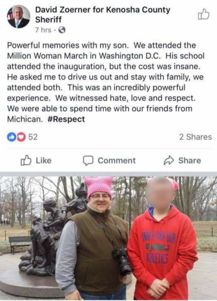This screenshot has height=301, width=217.
Task: Follow the #Respect hashtag
Action: click(x=66, y=119)
